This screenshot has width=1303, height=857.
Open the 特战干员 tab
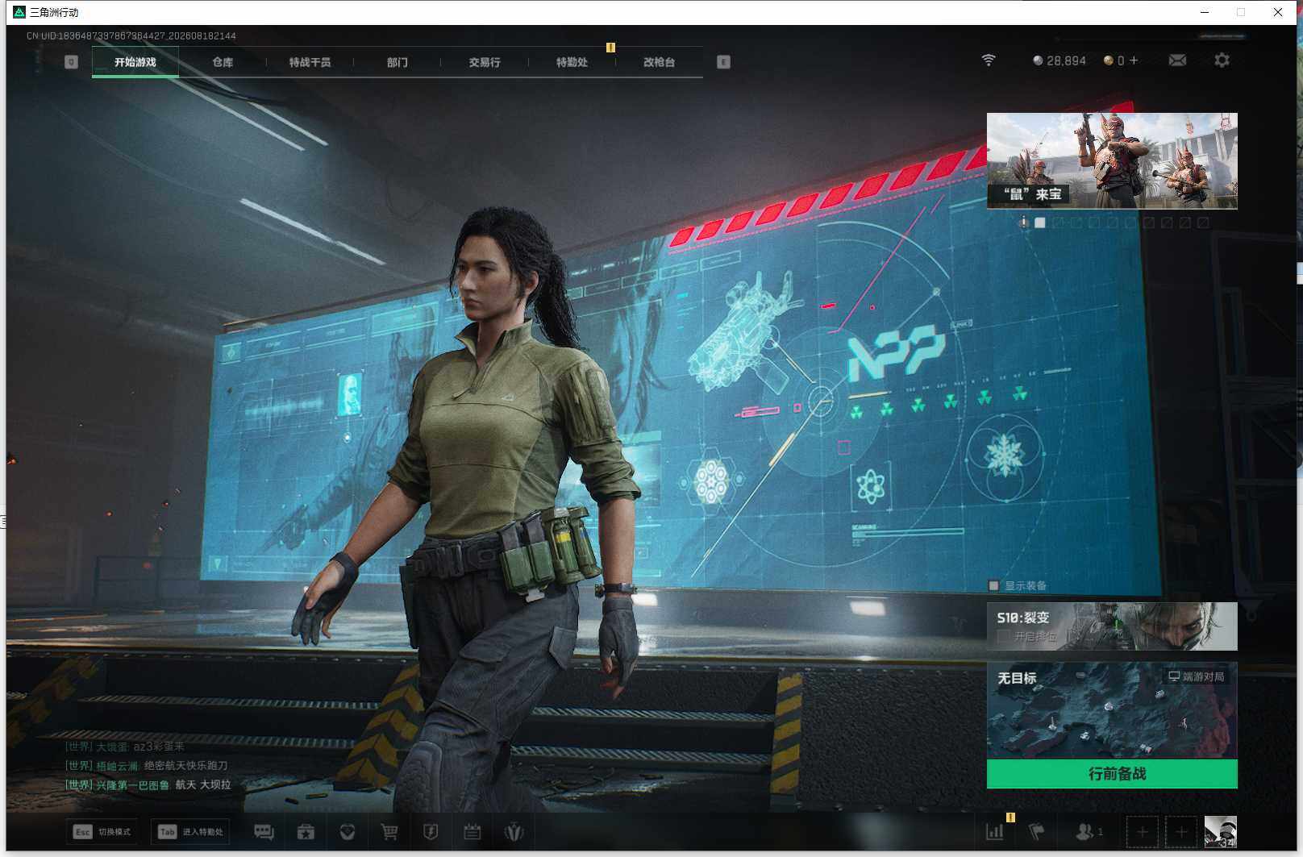pyautogui.click(x=310, y=62)
